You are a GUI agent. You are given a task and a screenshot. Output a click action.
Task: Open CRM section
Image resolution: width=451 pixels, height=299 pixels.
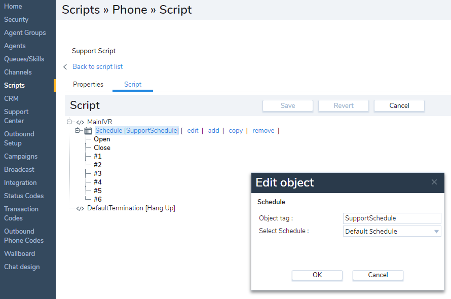(x=11, y=98)
